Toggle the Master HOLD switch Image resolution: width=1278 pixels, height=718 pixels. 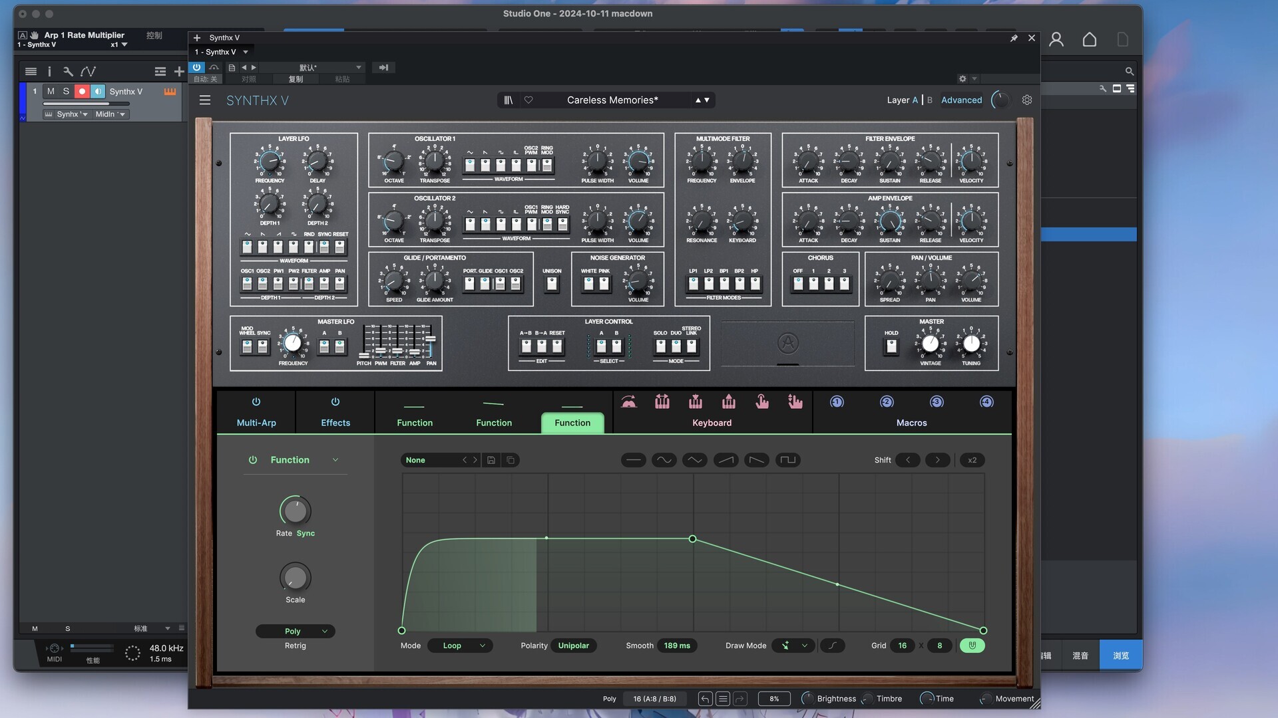[891, 346]
